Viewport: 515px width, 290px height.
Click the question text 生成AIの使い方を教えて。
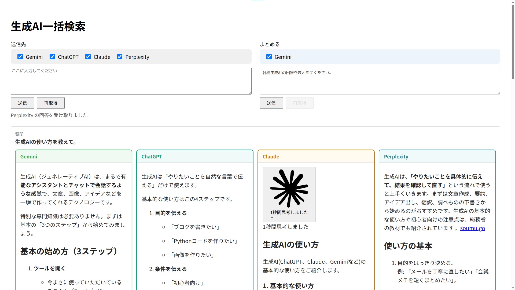tap(46, 142)
